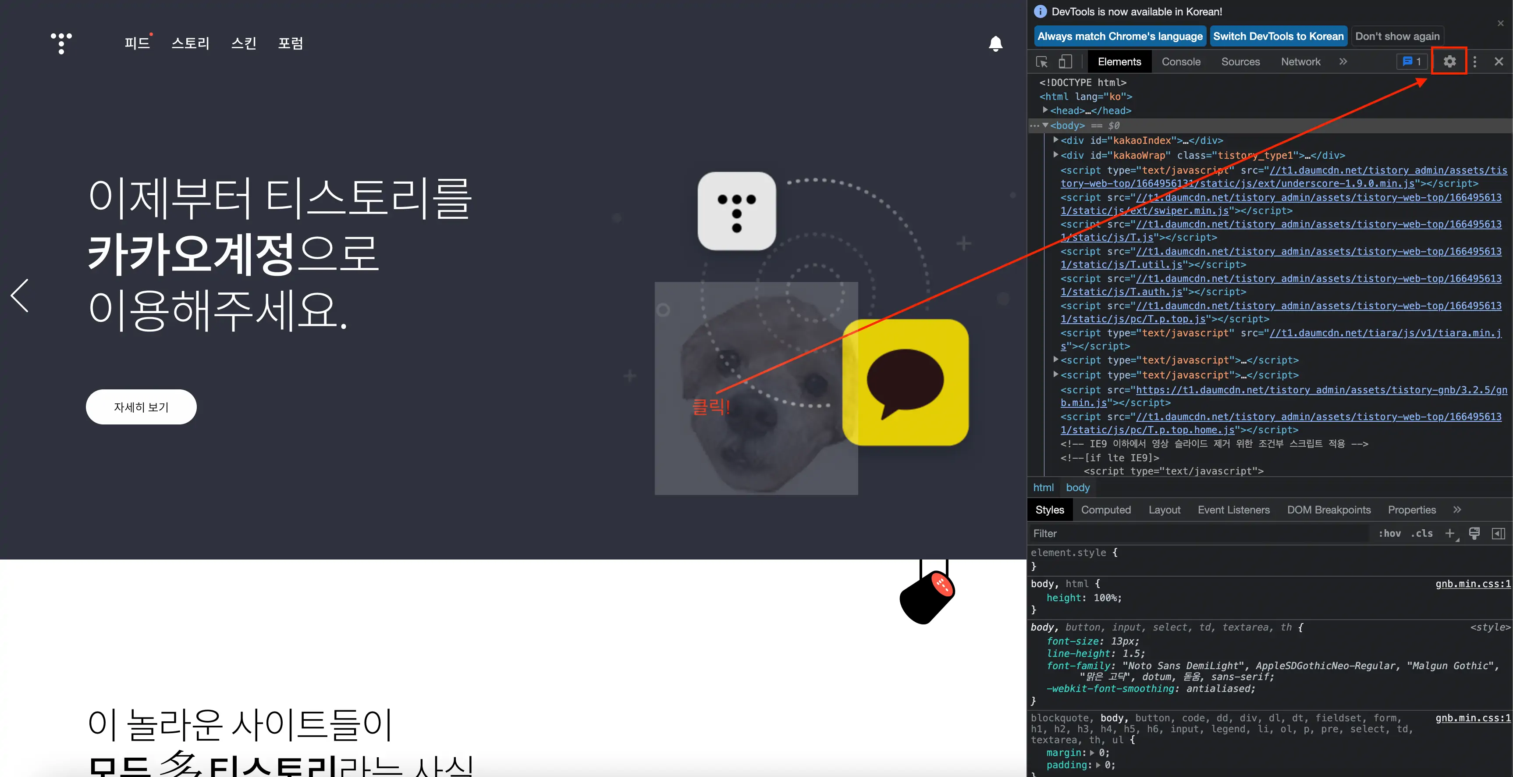
Task: Open the element state brush icon in Styles
Action: [1474, 533]
